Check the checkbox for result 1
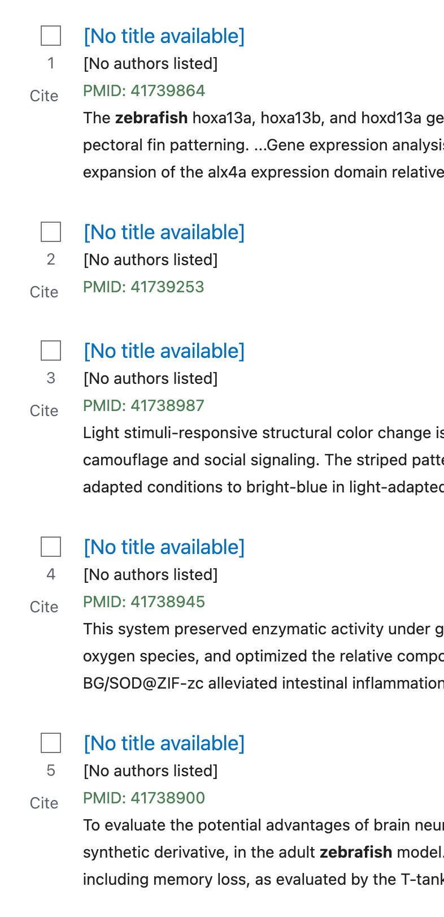Screen dimensions: 444x917 pos(51,36)
